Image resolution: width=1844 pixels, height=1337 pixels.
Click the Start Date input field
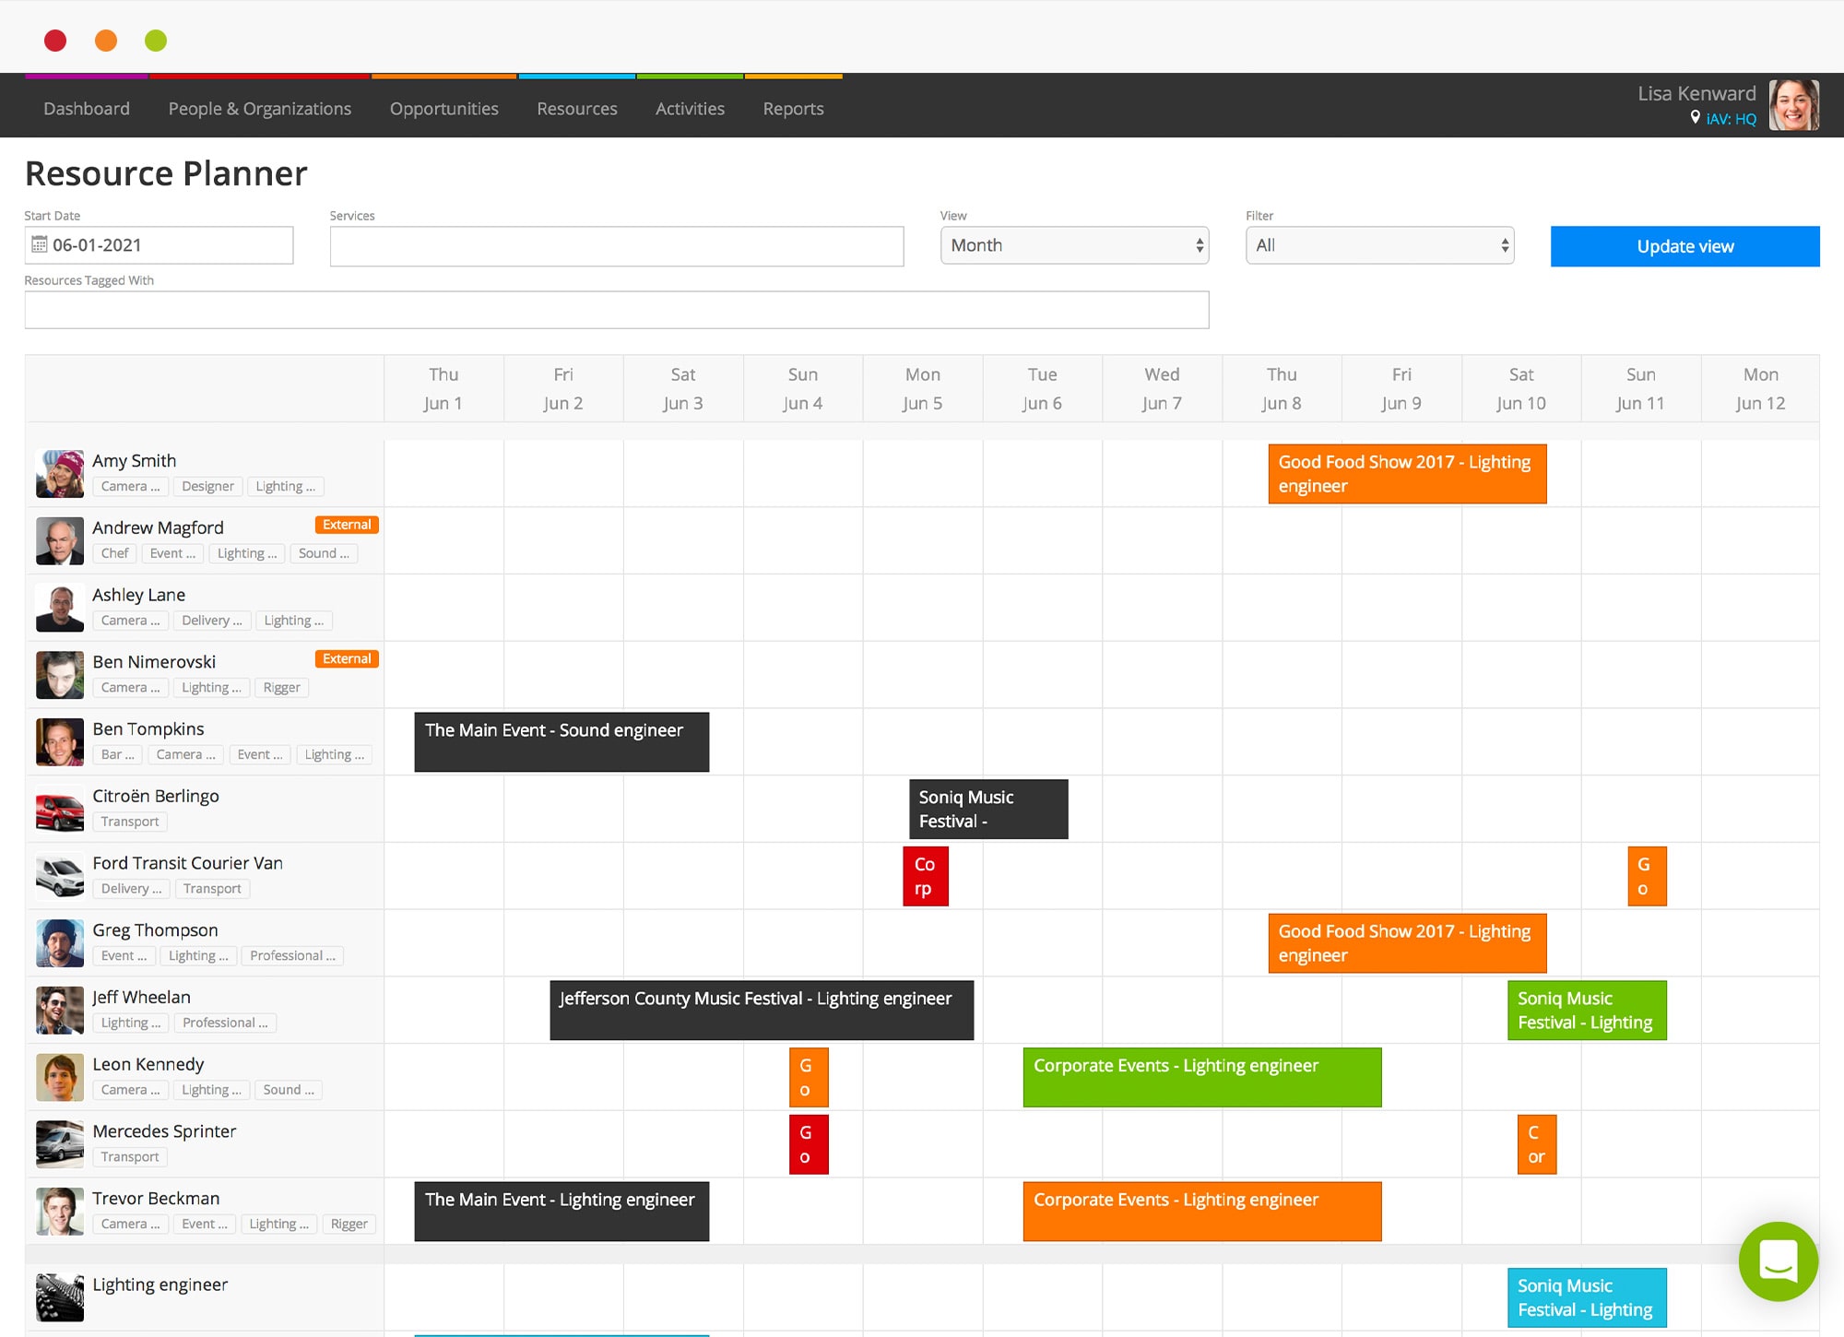[x=161, y=243]
